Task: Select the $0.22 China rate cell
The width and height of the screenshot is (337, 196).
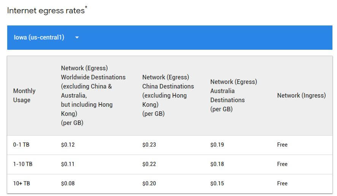Action: coord(149,164)
